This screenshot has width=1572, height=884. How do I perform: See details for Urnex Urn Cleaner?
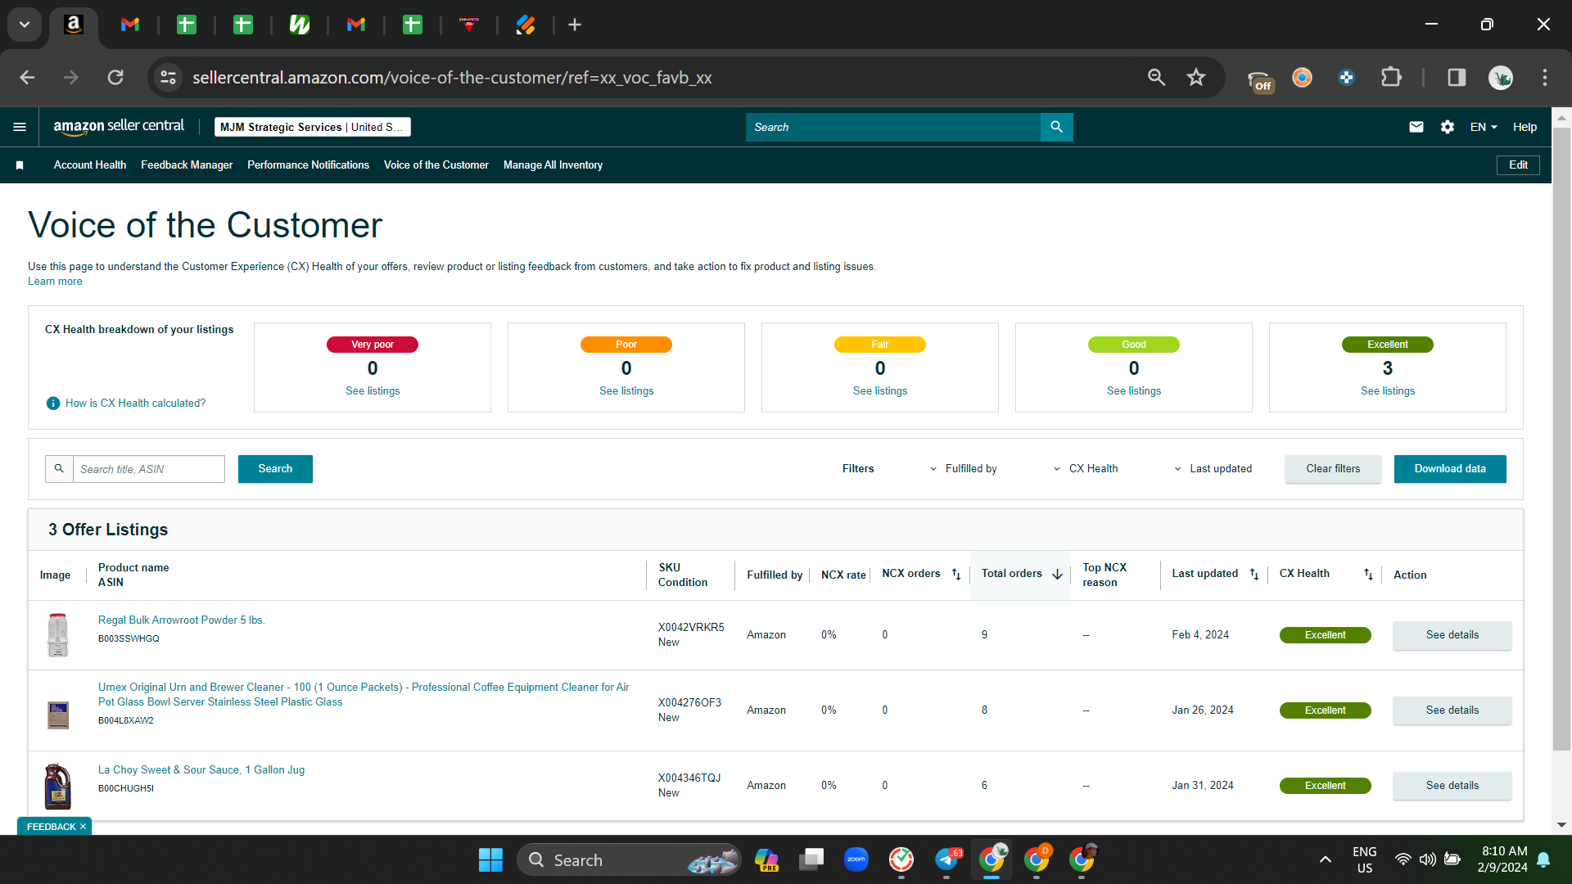click(x=1452, y=710)
